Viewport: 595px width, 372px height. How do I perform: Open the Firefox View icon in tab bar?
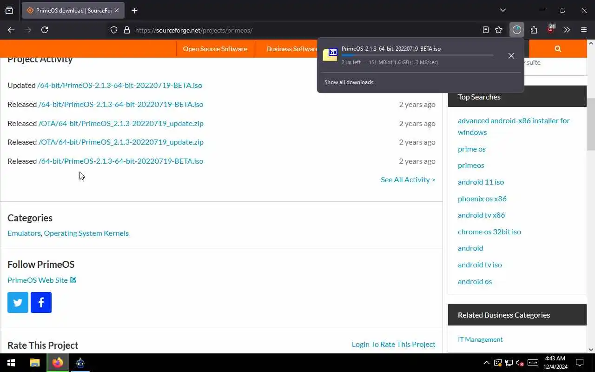click(9, 10)
